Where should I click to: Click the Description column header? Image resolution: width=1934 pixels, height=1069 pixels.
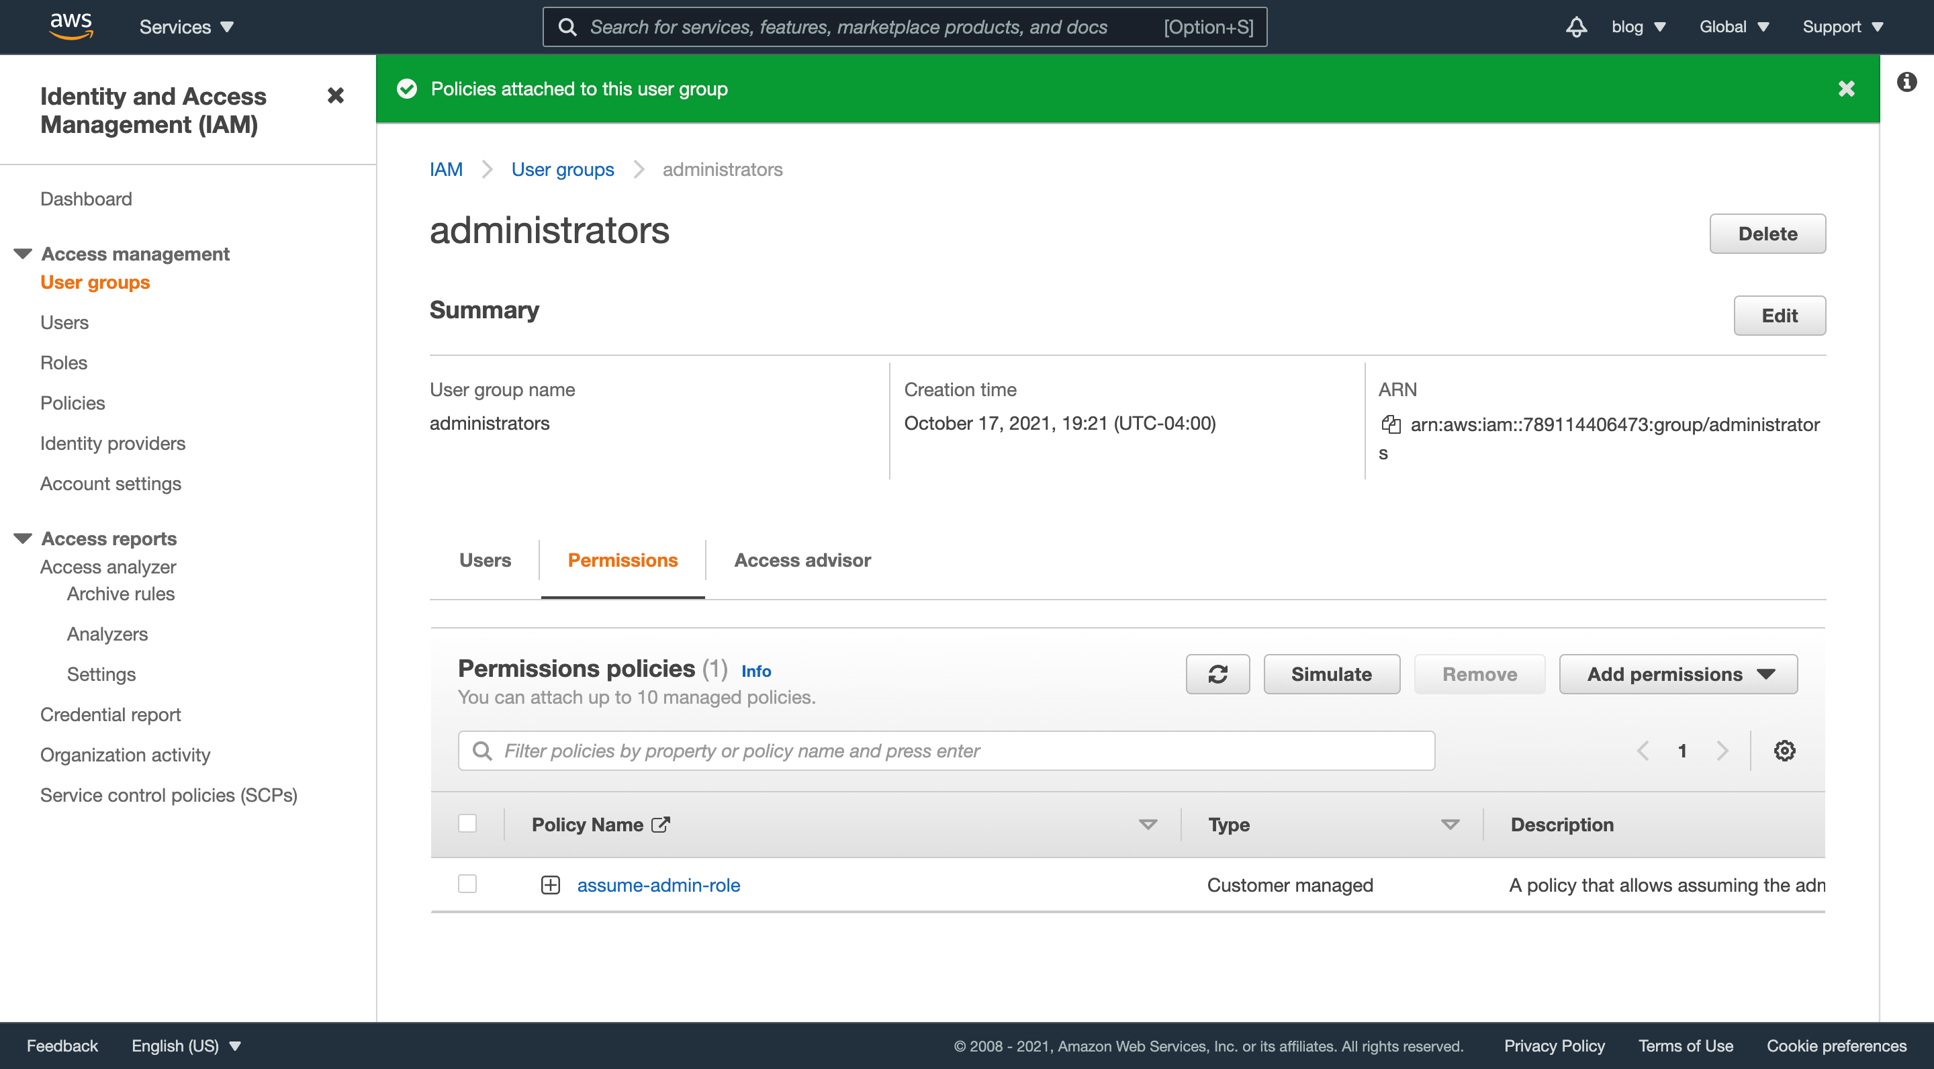1561,825
